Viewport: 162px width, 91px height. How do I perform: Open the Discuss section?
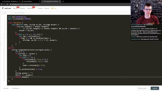click(47, 8)
